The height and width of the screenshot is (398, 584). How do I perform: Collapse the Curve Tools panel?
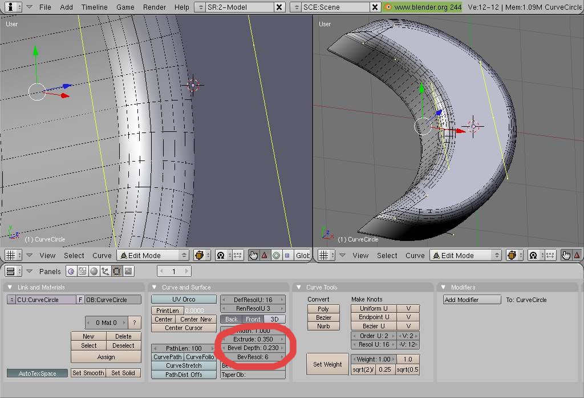(297, 287)
